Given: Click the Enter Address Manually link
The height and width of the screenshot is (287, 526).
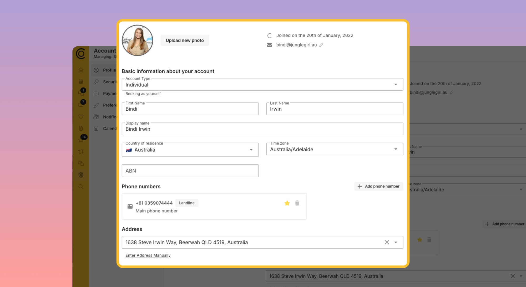Looking at the screenshot, I should (x=148, y=255).
